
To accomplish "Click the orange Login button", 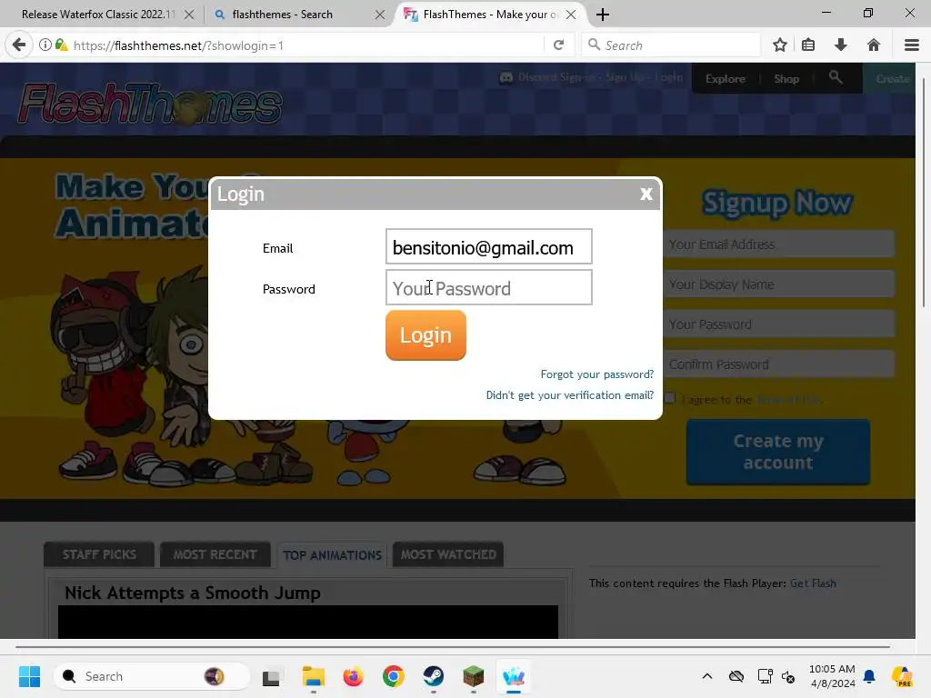I will pos(425,335).
